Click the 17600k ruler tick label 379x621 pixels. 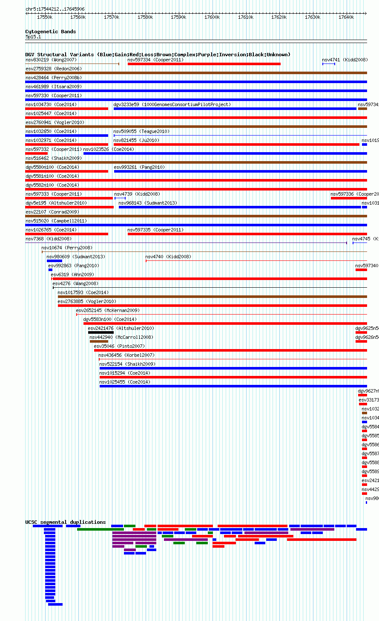[212, 17]
